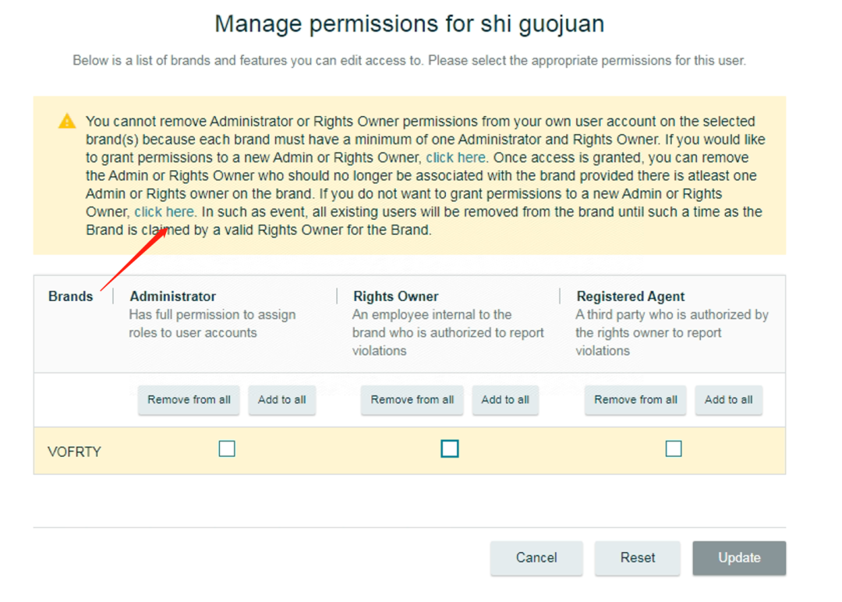Select the Rights Owner column header
The width and height of the screenshot is (842, 602).
pyautogui.click(x=396, y=296)
